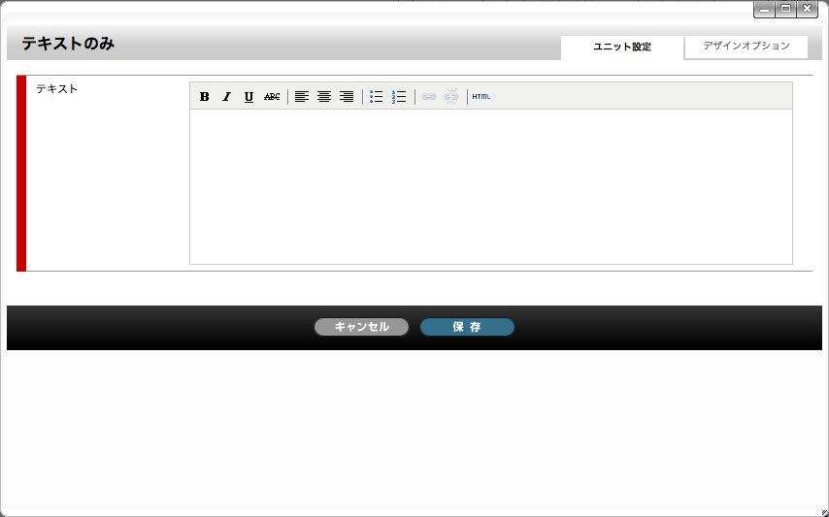Viewport: 829px width, 517px height.
Task: Open the デザインオプション tab
Action: point(746,46)
